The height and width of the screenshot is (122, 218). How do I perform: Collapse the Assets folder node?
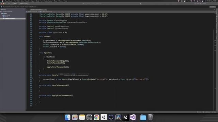(x=1, y=14)
